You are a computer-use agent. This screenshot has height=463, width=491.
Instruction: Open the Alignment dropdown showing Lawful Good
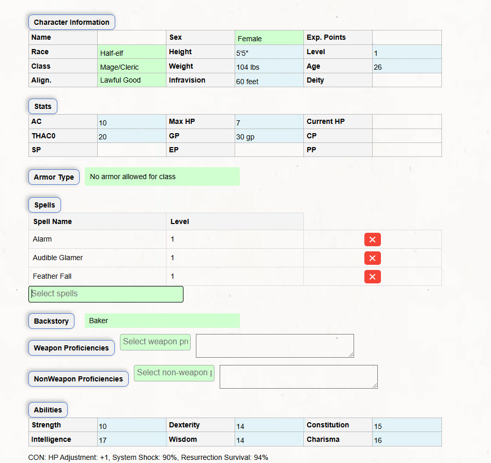pyautogui.click(x=131, y=80)
